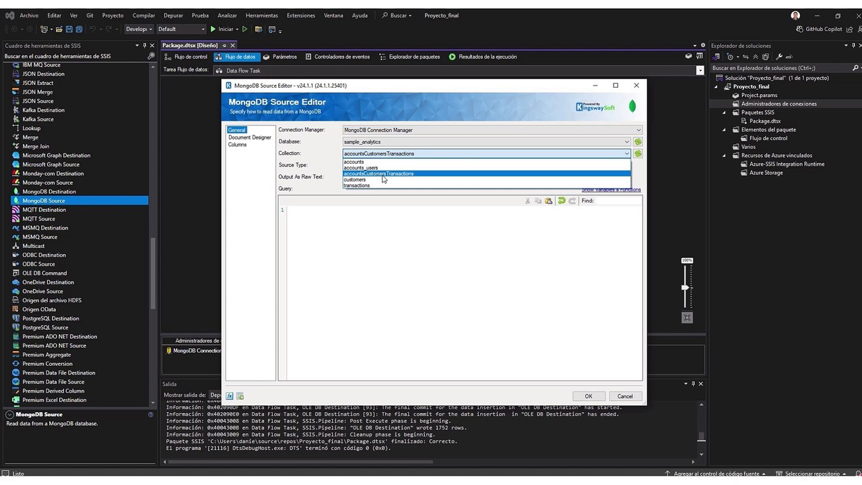Collapse Recursos de Azure vinculados node

click(x=725, y=156)
